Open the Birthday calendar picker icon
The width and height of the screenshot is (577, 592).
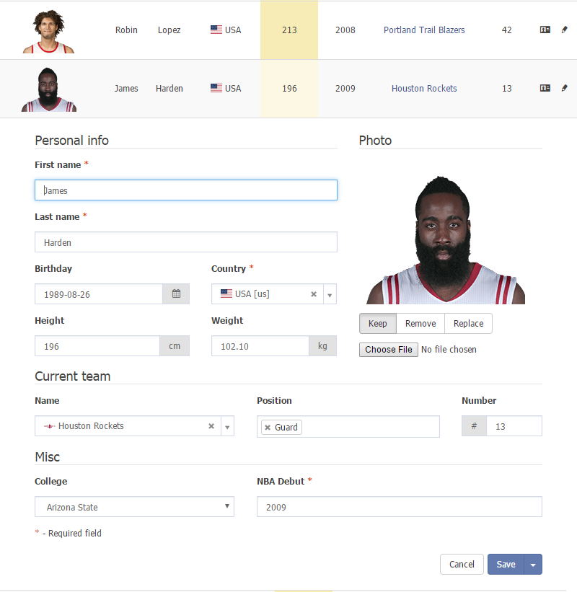176,293
